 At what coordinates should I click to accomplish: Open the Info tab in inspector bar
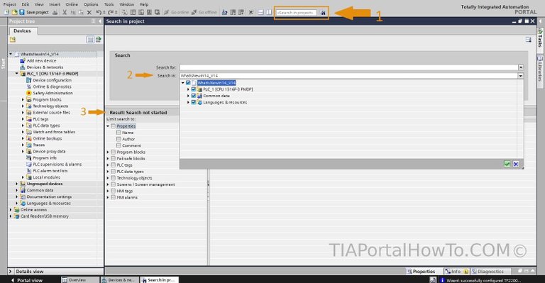click(456, 272)
